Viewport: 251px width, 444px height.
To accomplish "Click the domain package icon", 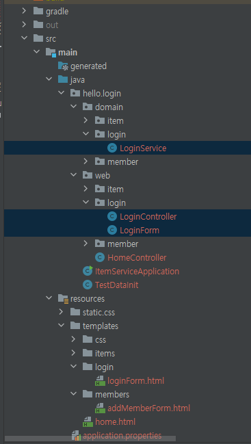I will coord(88,107).
